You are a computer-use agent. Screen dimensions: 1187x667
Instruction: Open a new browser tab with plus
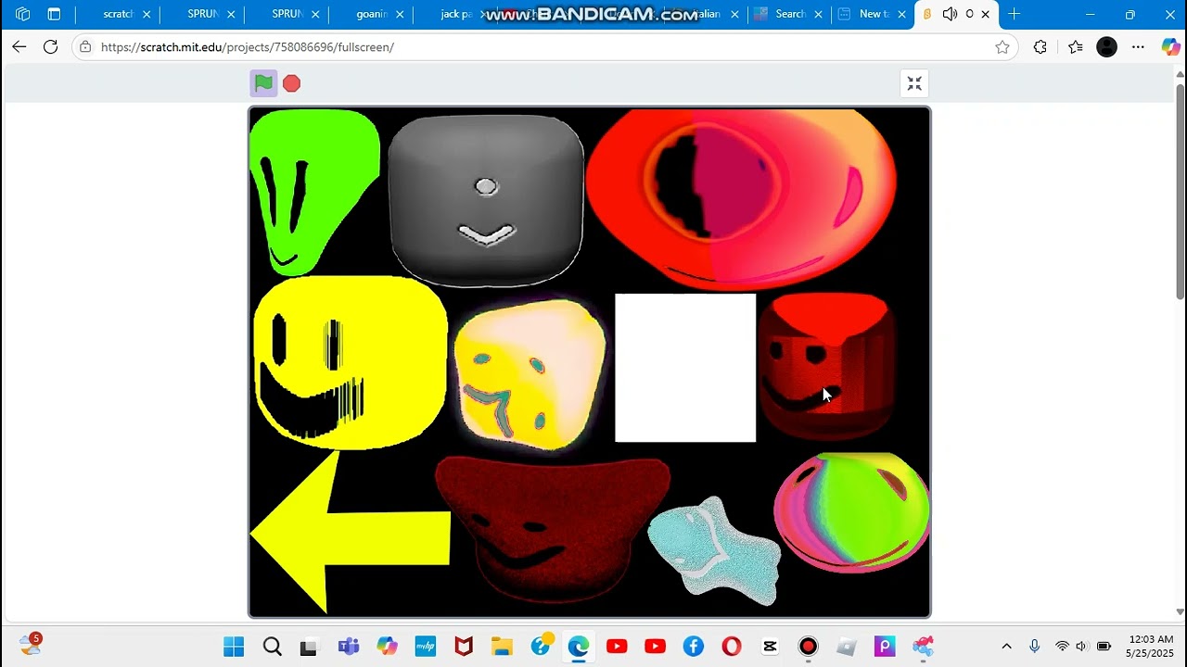[1015, 14]
